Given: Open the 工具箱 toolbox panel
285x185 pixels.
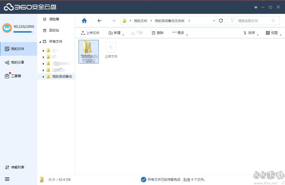Looking at the screenshot, I should 16,76.
